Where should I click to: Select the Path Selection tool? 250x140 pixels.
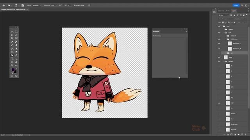point(16,59)
